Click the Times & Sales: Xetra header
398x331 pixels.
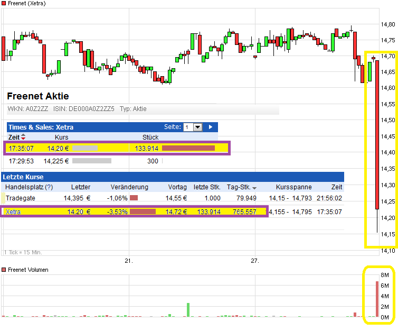coord(41,127)
